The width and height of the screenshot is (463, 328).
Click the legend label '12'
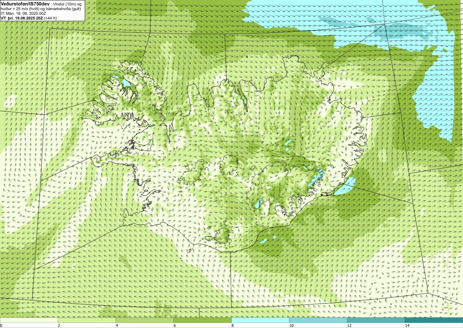pos(349,325)
